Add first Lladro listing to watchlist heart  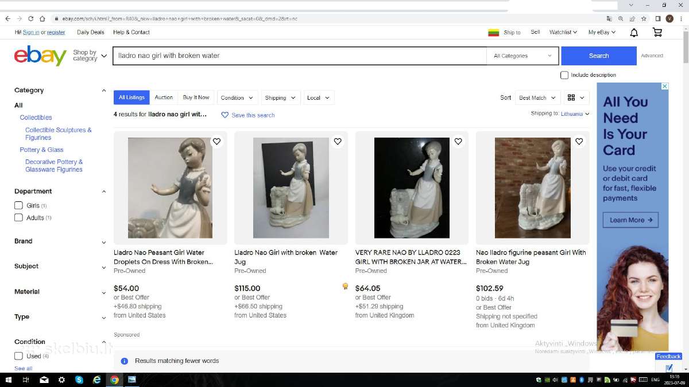[216, 141]
